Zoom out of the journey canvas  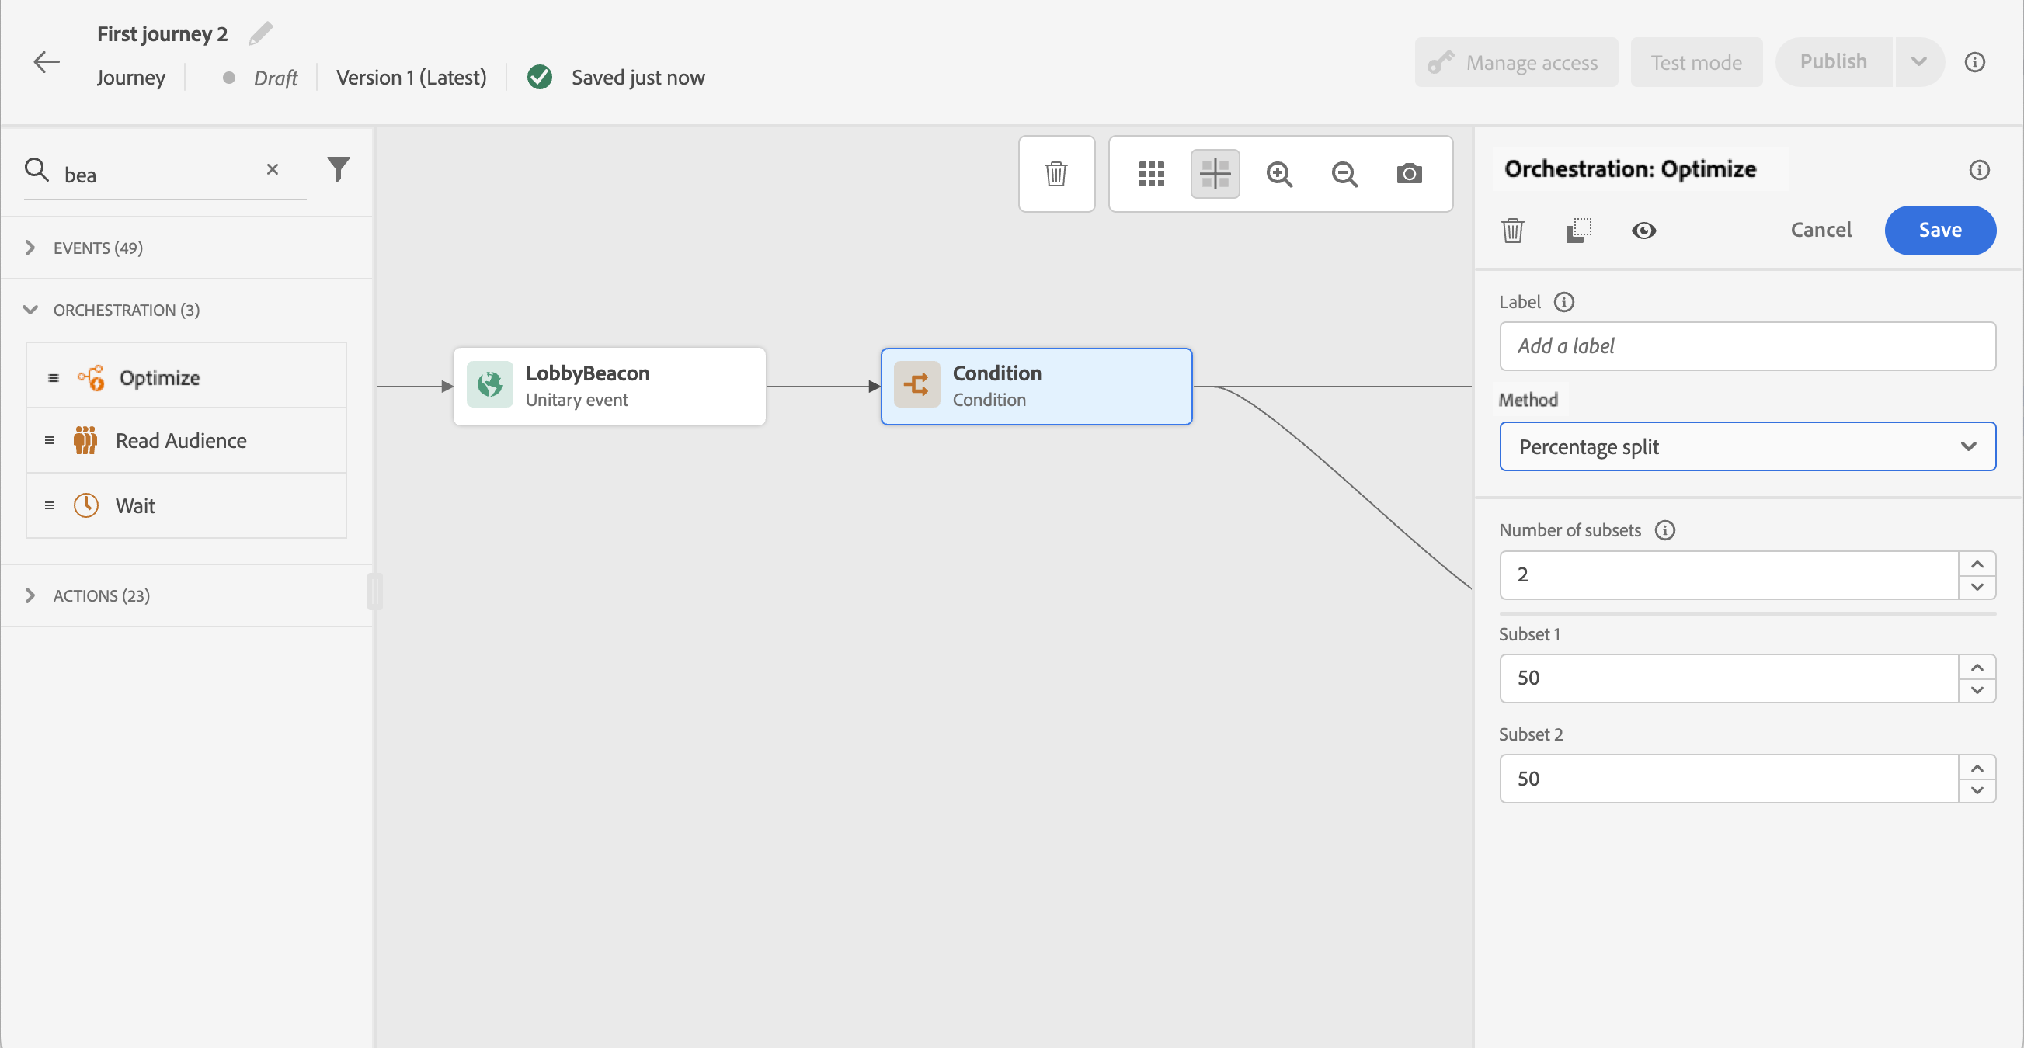point(1344,174)
